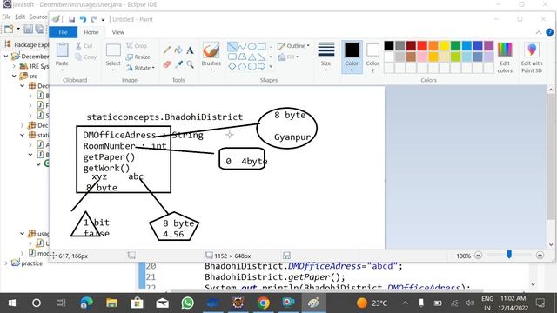Expand the practice project node
557x313 pixels.
6,263
